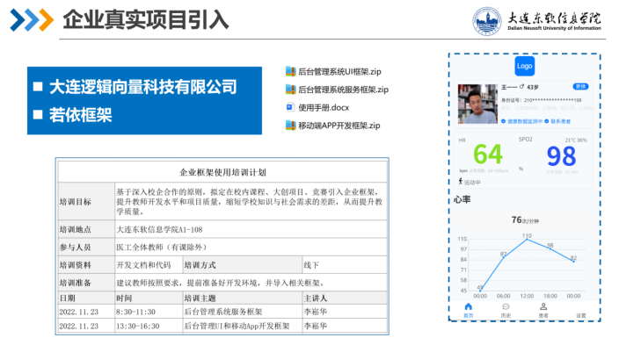Tap the 更换 button on the patient card
Screen dimensions: 619x345
coord(580,86)
